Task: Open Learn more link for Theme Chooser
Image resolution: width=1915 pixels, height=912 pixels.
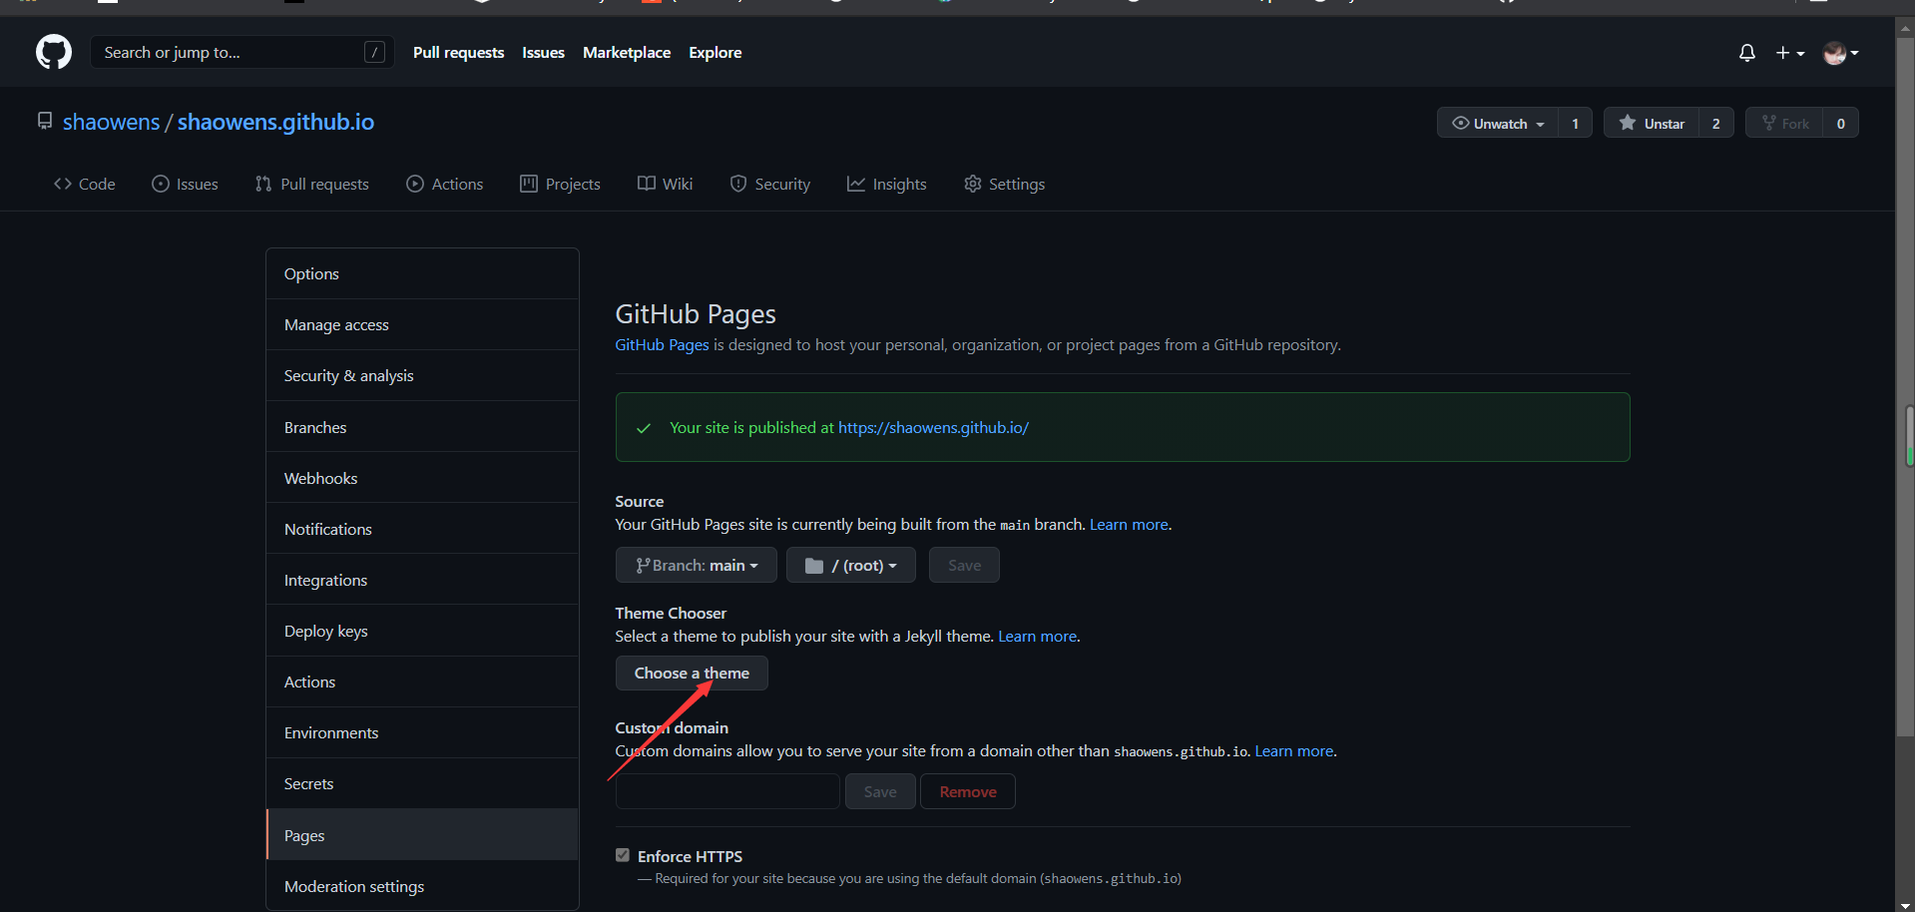Action: click(x=1037, y=636)
